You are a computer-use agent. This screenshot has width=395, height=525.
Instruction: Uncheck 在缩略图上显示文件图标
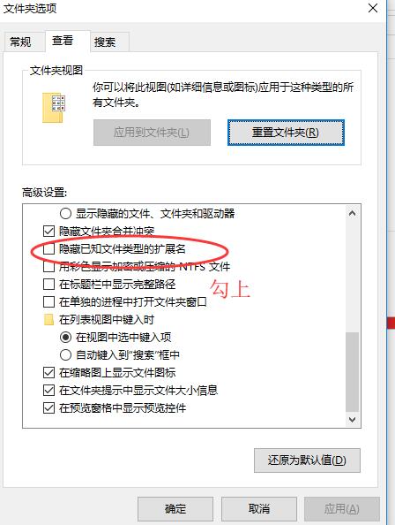tap(48, 372)
